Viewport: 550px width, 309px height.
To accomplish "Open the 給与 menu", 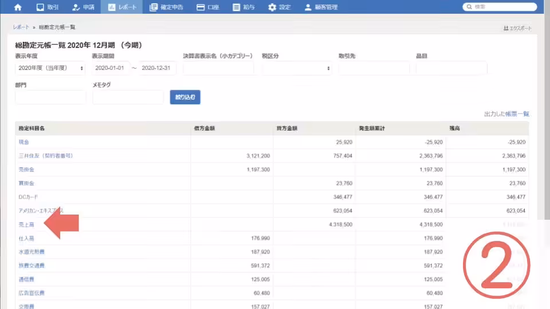I will (x=245, y=7).
